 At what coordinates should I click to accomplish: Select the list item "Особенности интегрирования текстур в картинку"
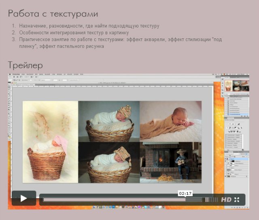[x=73, y=33]
